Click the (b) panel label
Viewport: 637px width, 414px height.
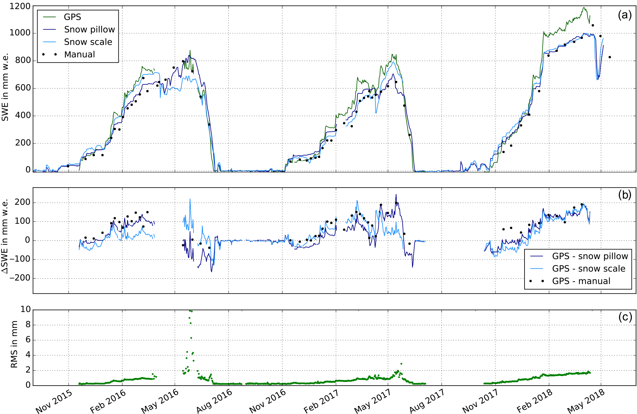(x=625, y=195)
